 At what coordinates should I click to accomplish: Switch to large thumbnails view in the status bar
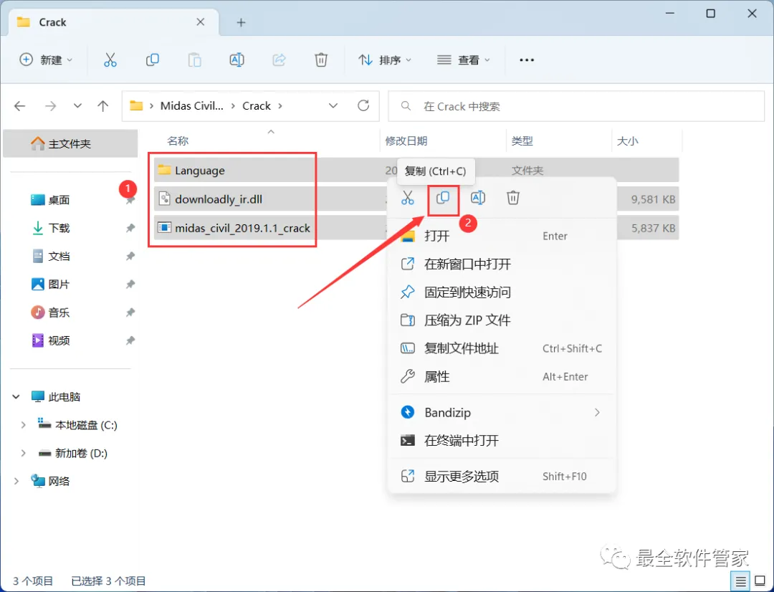point(760,581)
